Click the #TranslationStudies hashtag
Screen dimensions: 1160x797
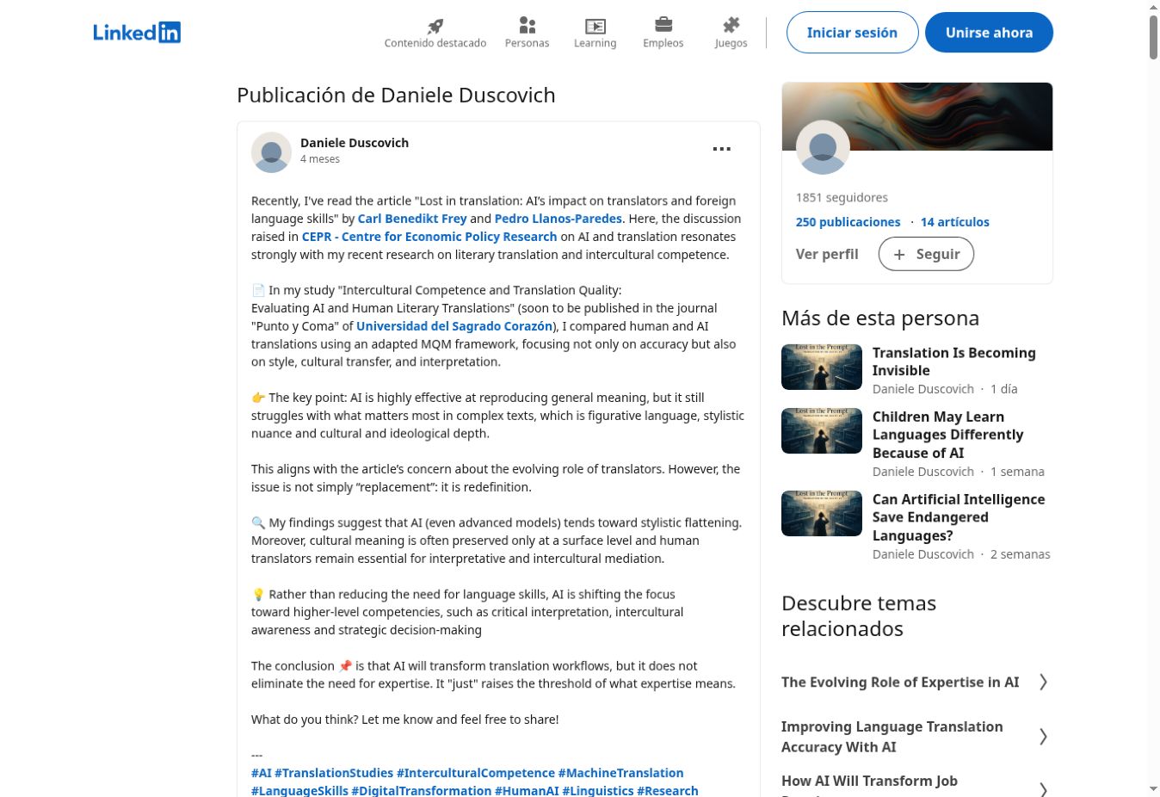[334, 773]
